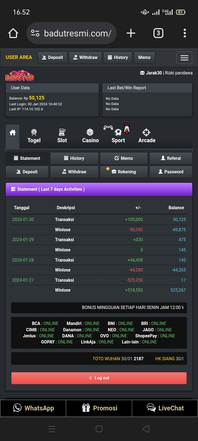Screen dimensions: 198x441
Task: Open the tab switcher showing 3 tabs
Action: coord(158,33)
